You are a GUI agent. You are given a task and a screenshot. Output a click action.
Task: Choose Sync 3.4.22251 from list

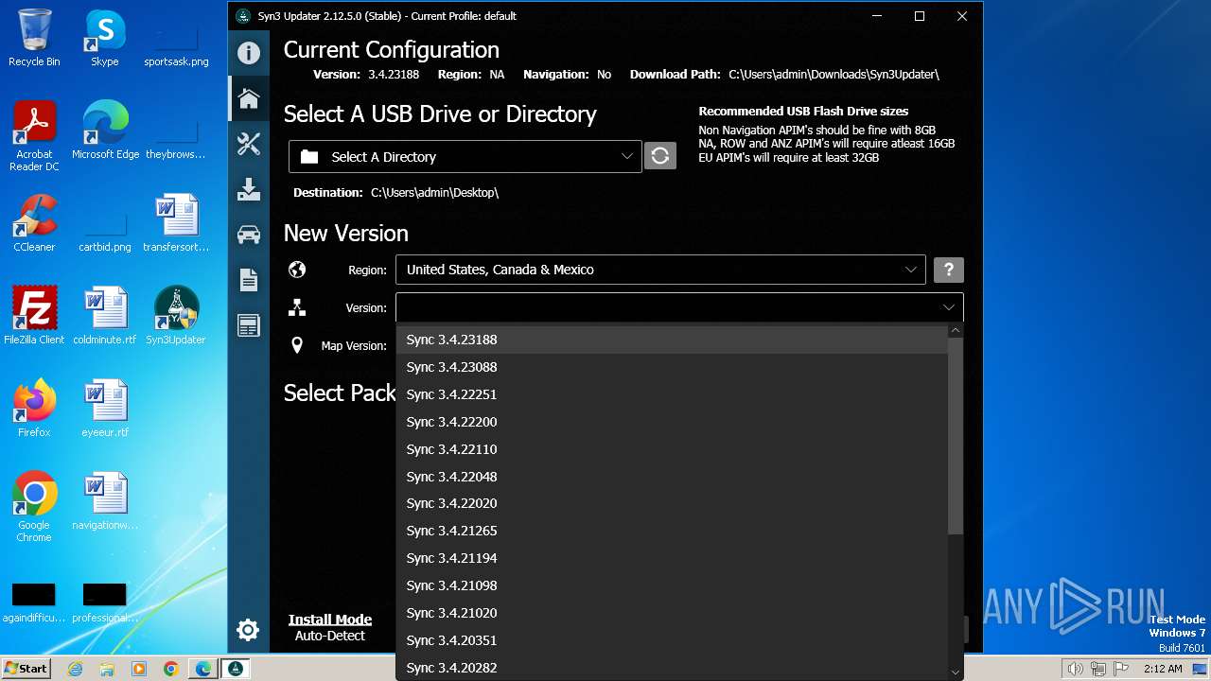point(672,394)
